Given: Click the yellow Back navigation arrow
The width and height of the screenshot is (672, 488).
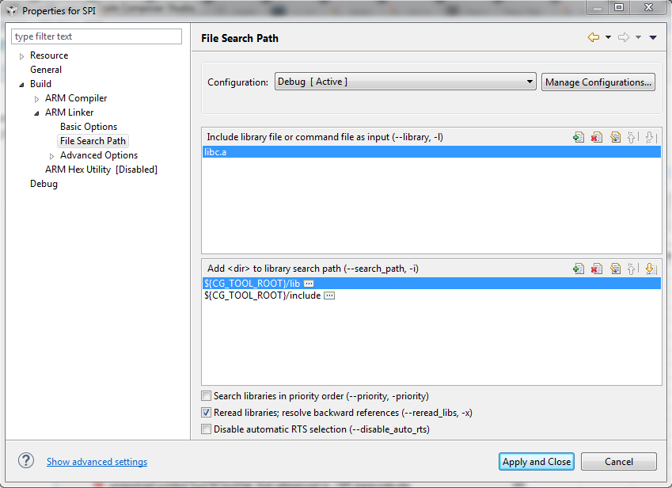Looking at the screenshot, I should (x=593, y=37).
